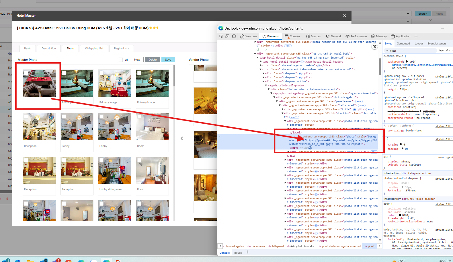The width and height of the screenshot is (453, 262).
Task: Toggle the All photos checkbox
Action: (x=121, y=60)
